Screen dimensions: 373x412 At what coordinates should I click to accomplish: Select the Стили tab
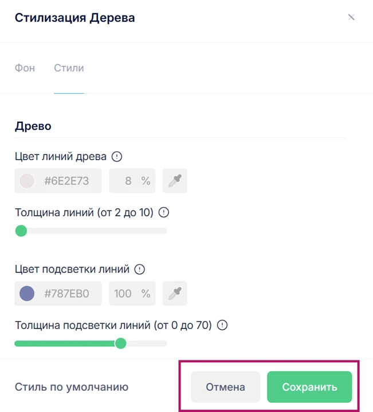[69, 68]
